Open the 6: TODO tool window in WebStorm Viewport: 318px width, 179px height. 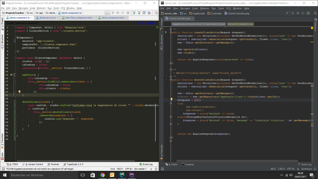pyautogui.click(x=12, y=164)
